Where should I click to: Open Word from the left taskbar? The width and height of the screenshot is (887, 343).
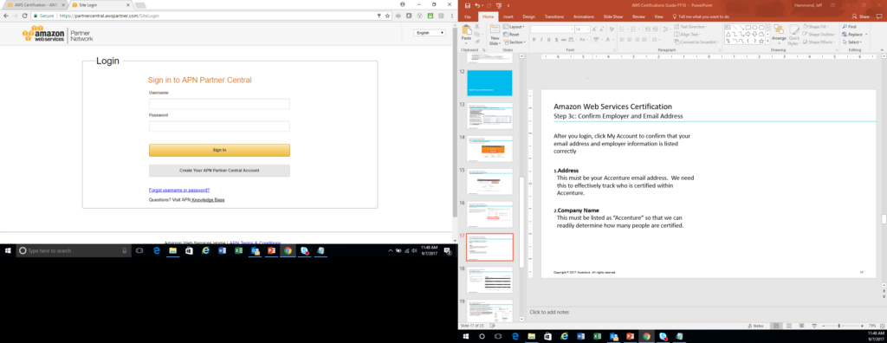click(222, 250)
